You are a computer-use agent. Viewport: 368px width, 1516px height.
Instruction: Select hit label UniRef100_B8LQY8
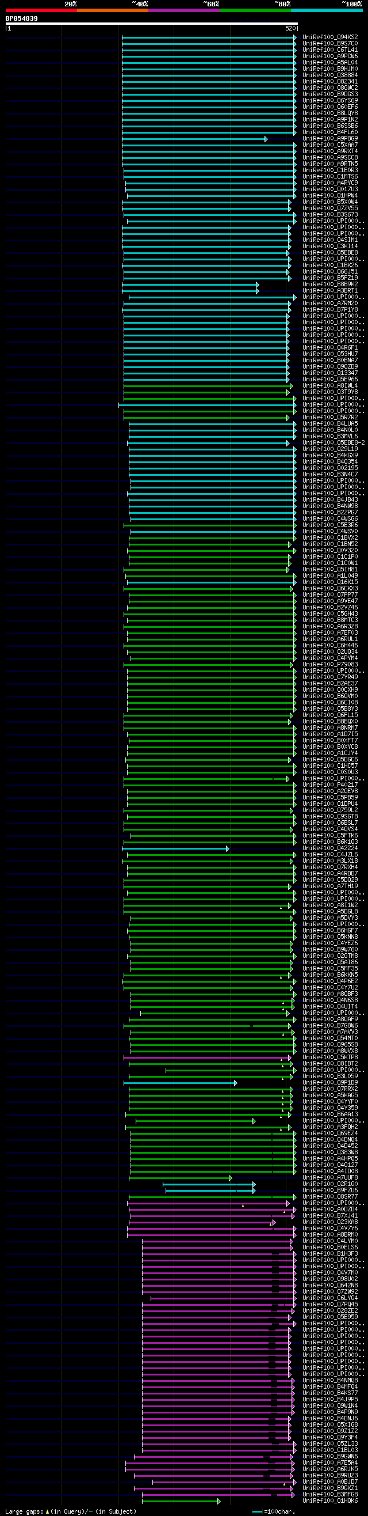click(x=331, y=113)
